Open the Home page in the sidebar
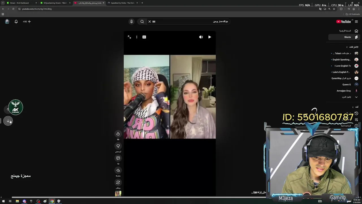 pos(344,31)
